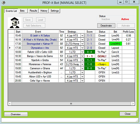Open the Settings tab
Screen dimensions: 140x124
click(x=55, y=11)
